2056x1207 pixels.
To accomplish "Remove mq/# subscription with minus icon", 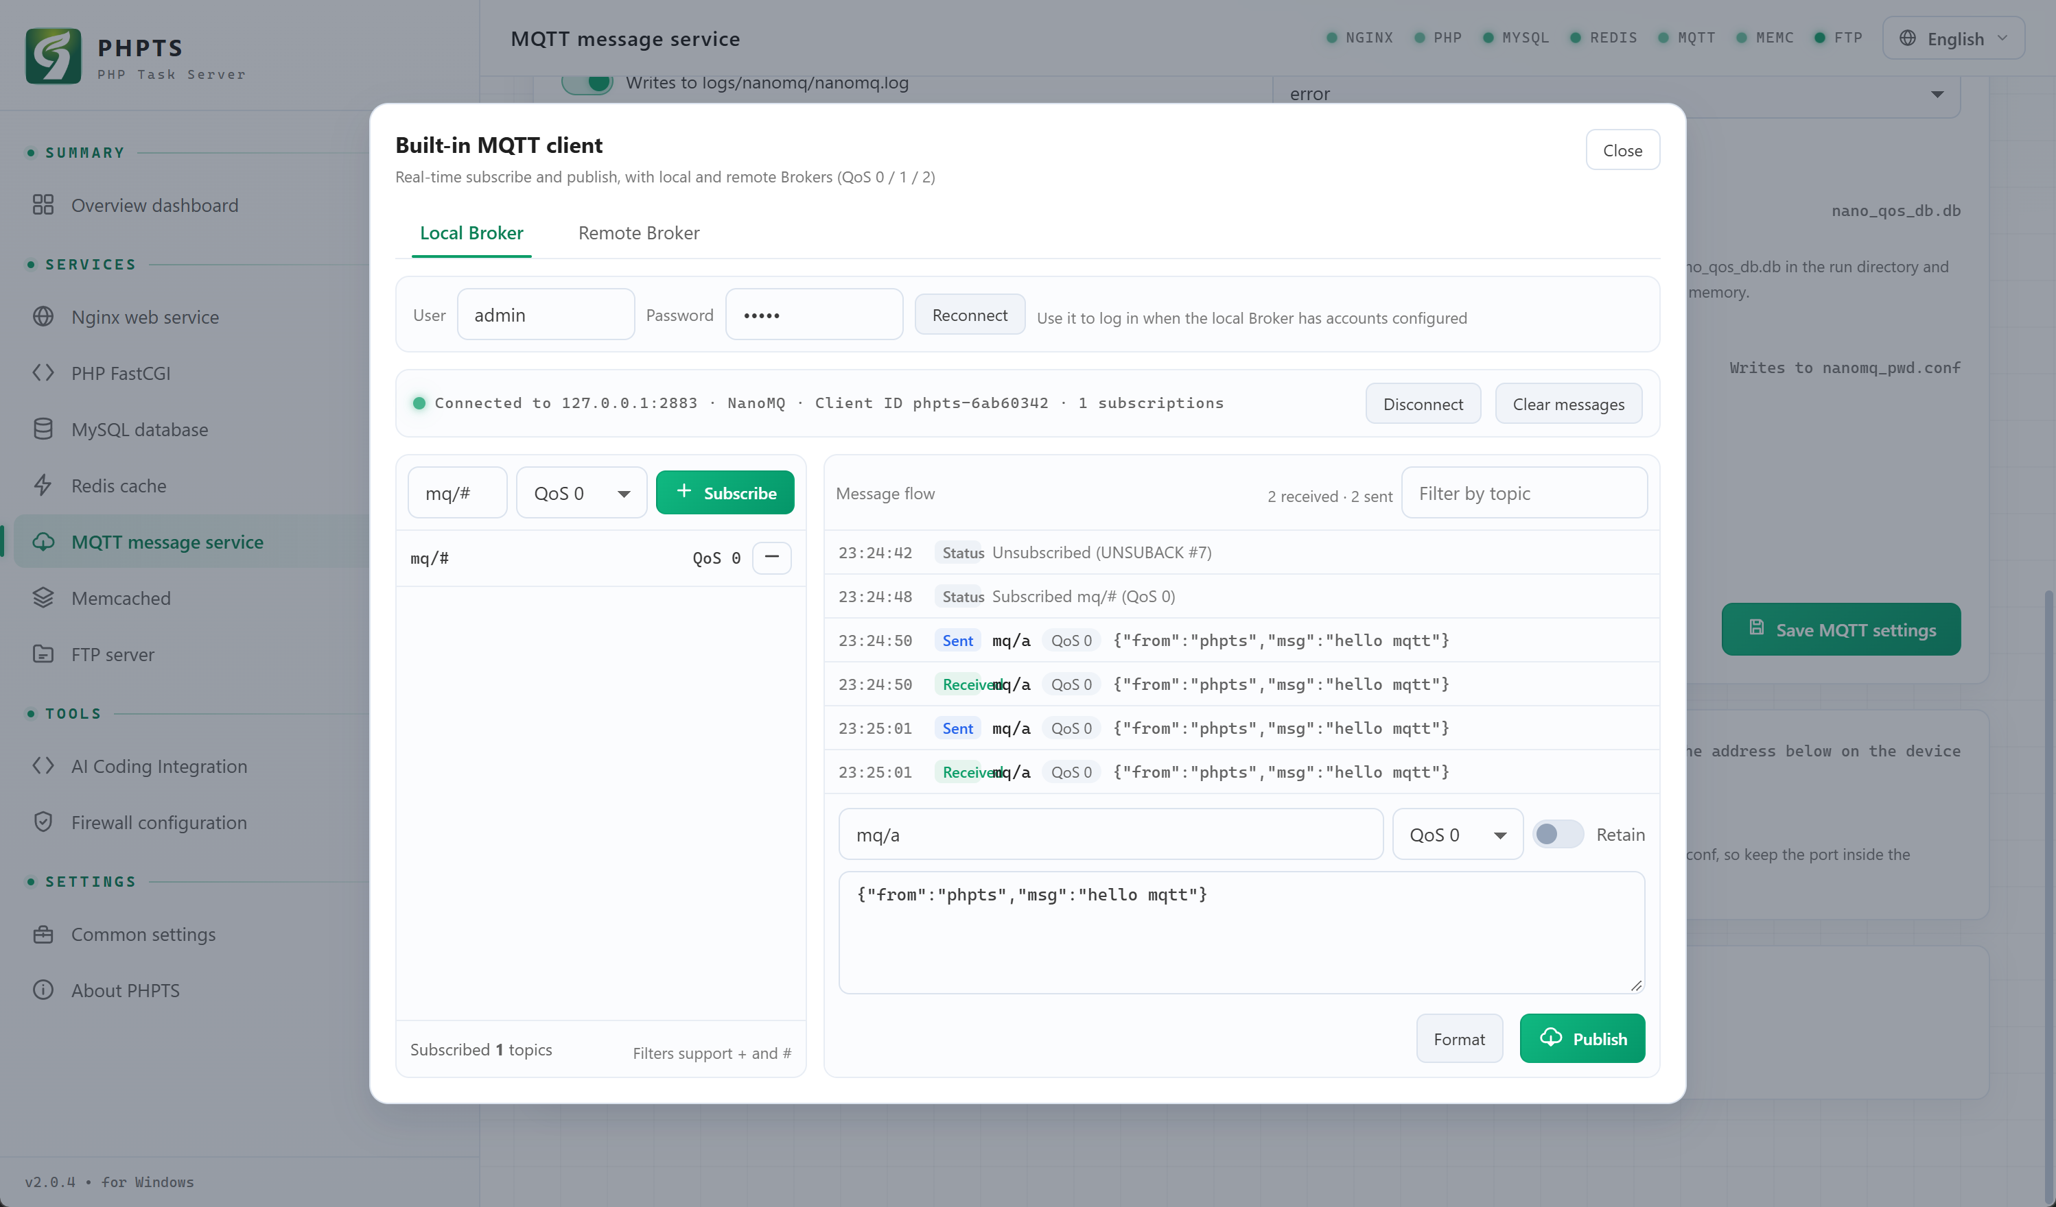I will point(772,558).
